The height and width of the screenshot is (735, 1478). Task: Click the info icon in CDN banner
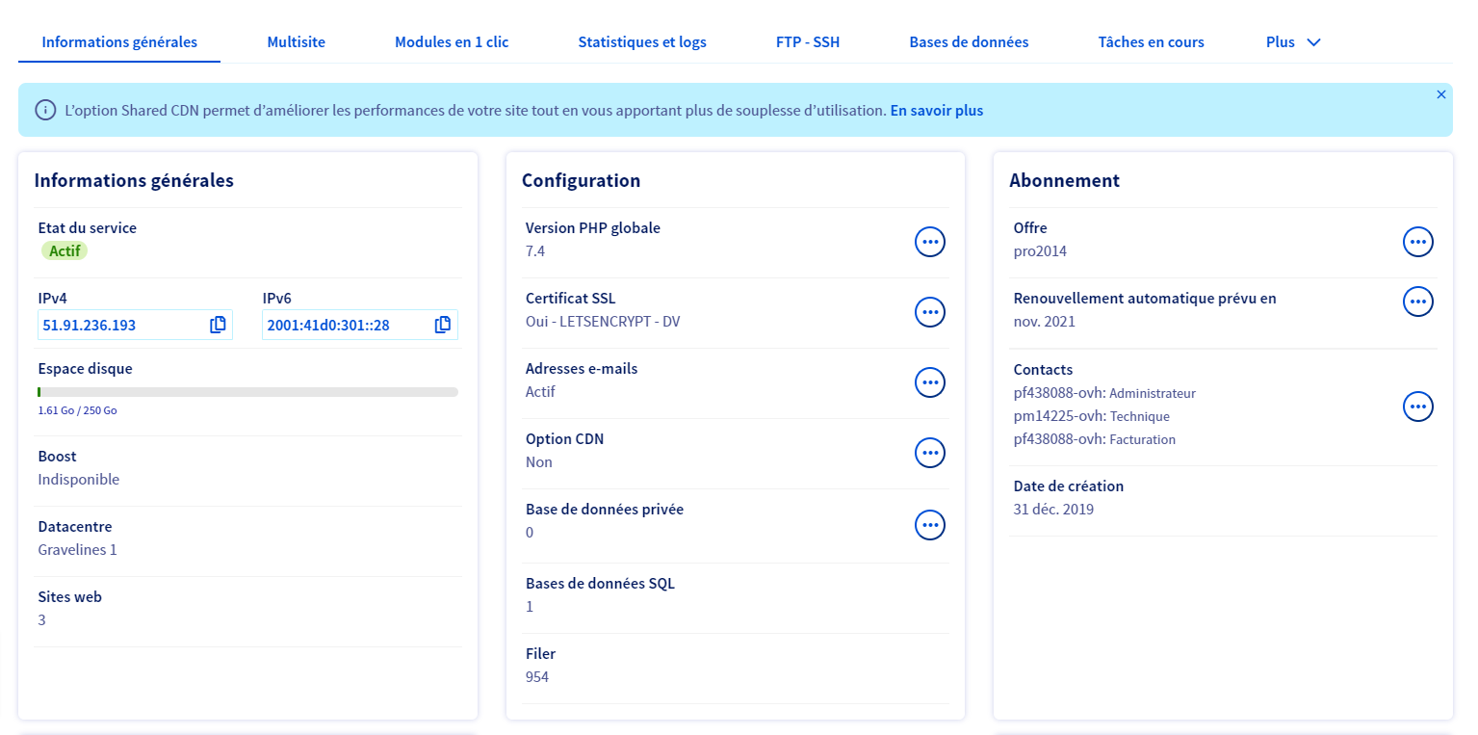pyautogui.click(x=45, y=110)
